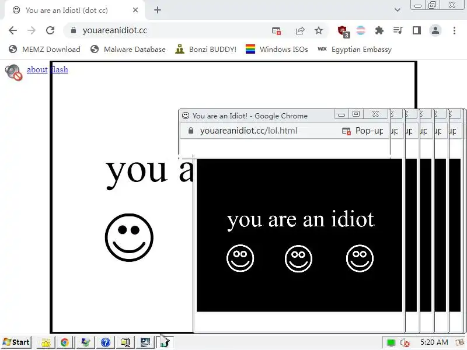Click the muted speaker icon on page
Image resolution: width=467 pixels, height=350 pixels.
[x=13, y=72]
